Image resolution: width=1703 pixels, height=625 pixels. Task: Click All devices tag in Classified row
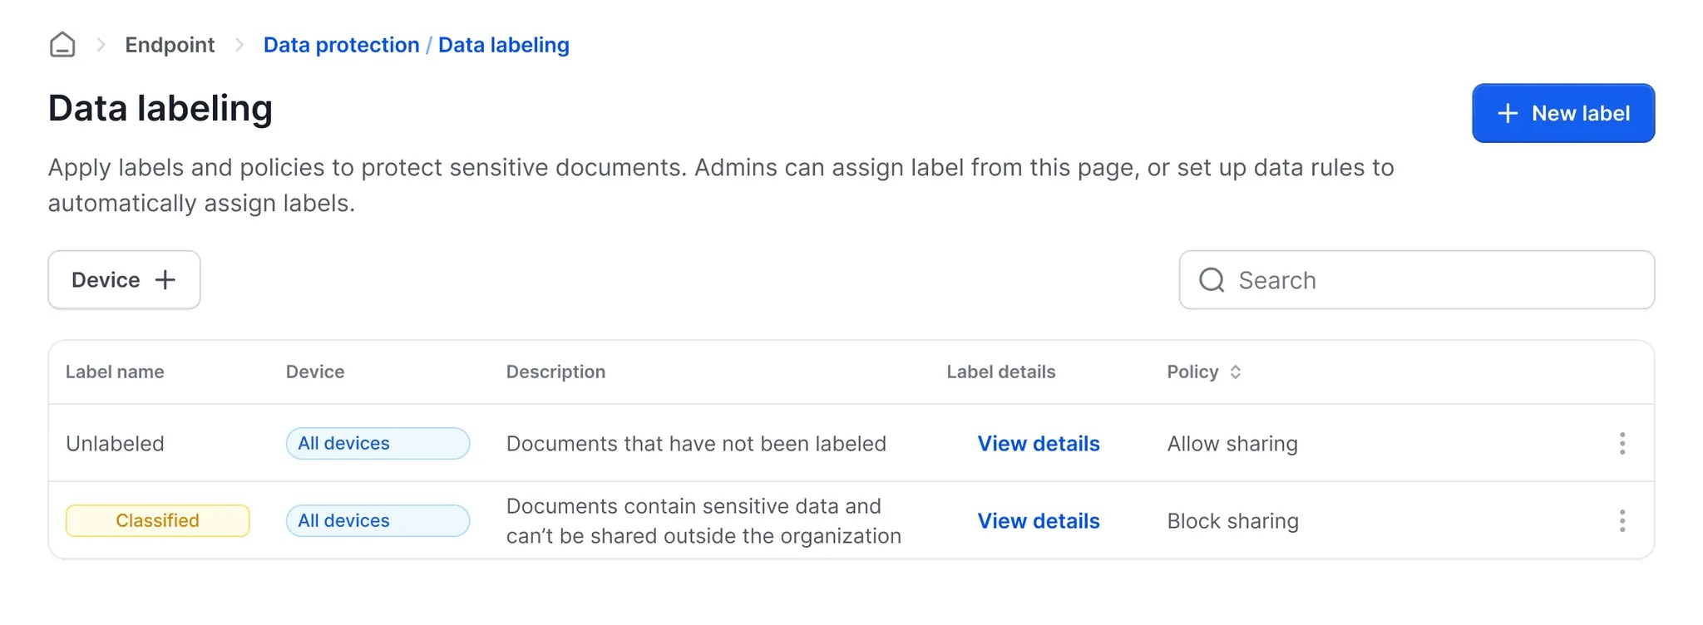[x=378, y=521]
